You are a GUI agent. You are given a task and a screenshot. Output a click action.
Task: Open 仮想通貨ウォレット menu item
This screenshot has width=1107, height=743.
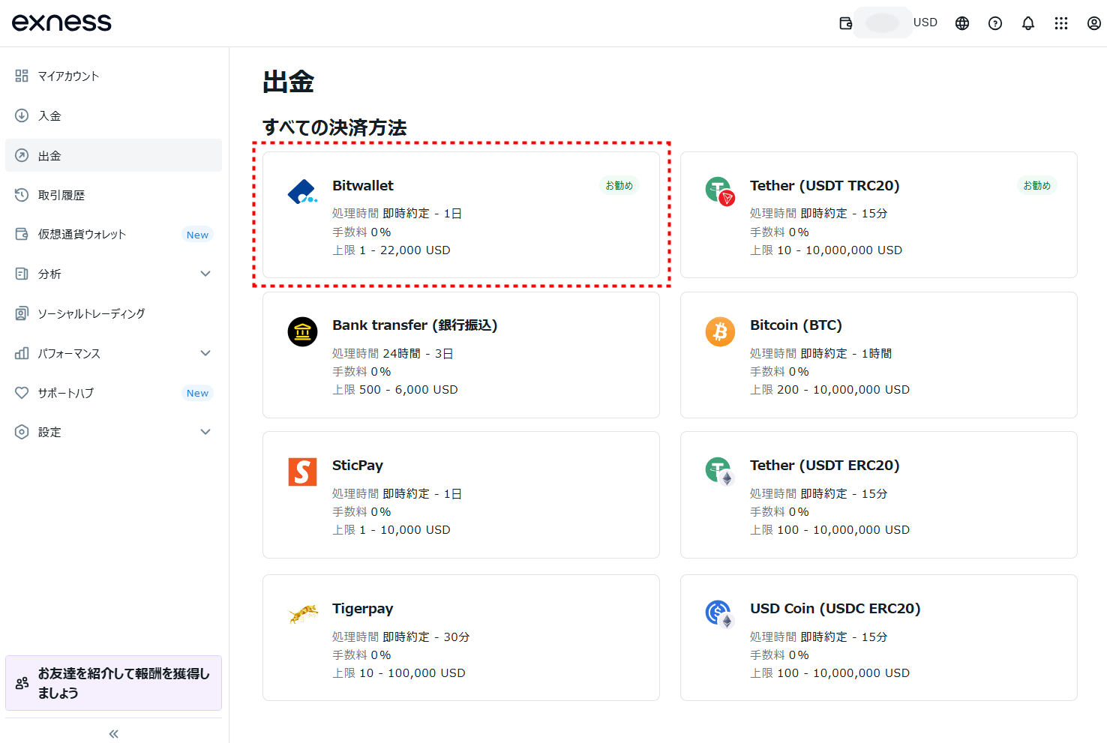pos(113,234)
